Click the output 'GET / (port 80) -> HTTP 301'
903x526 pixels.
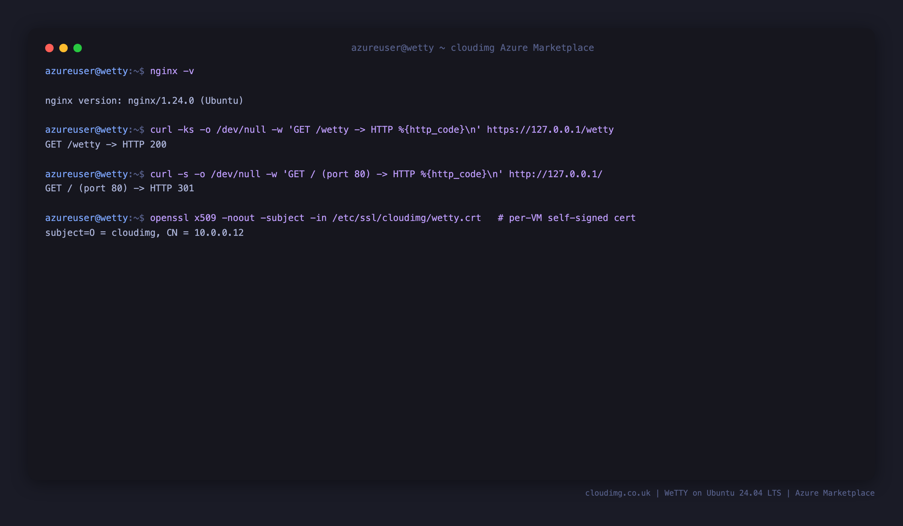[x=119, y=188]
